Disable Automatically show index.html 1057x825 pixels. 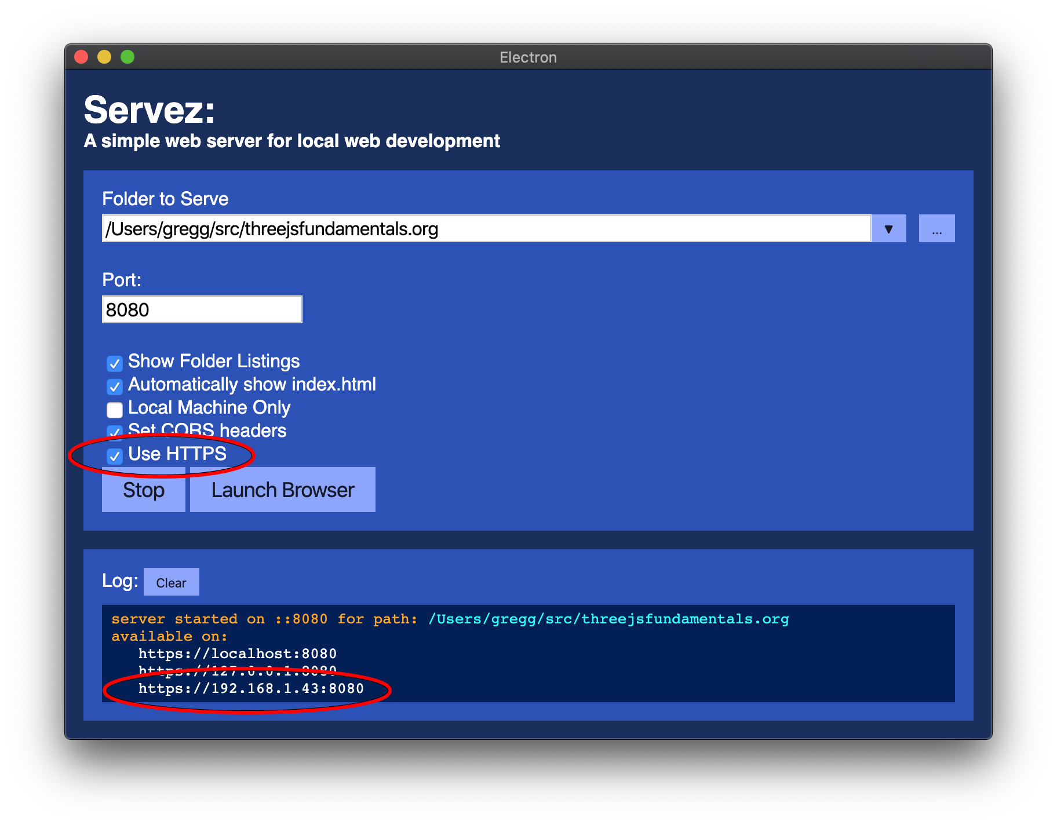point(115,386)
